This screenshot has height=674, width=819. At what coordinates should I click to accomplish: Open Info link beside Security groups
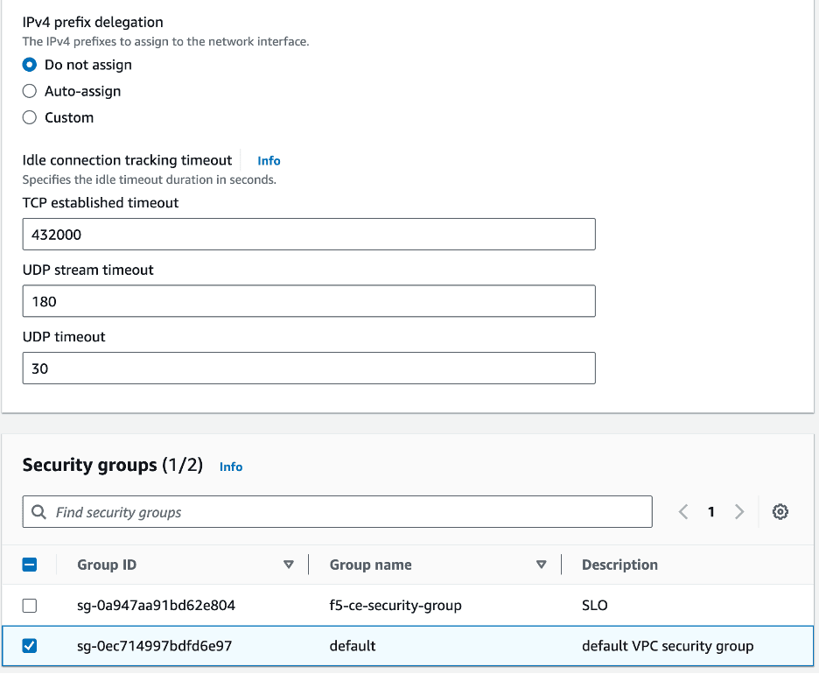231,467
